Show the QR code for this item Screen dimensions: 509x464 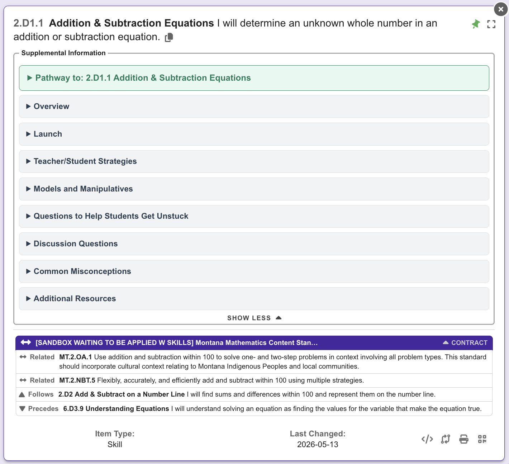(482, 439)
